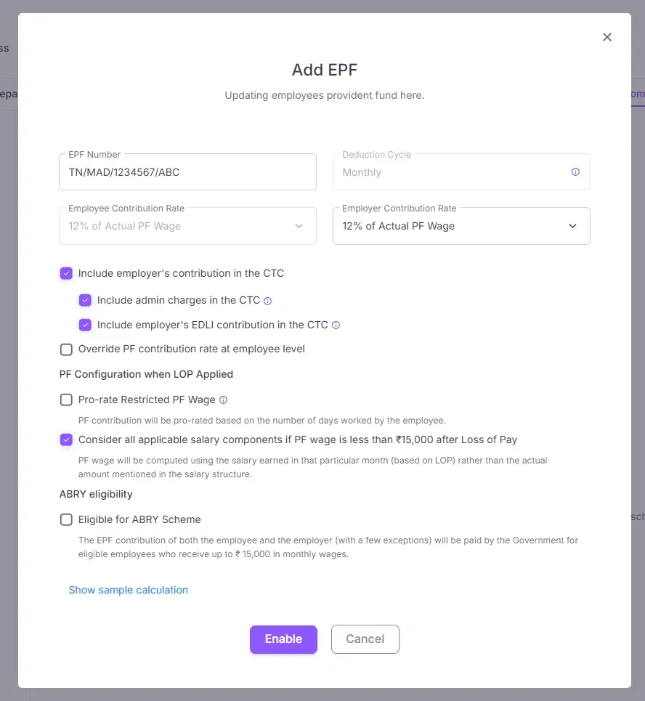Check Pro-rate Restricted PF Wage
Screen dimensions: 645x701
point(66,399)
